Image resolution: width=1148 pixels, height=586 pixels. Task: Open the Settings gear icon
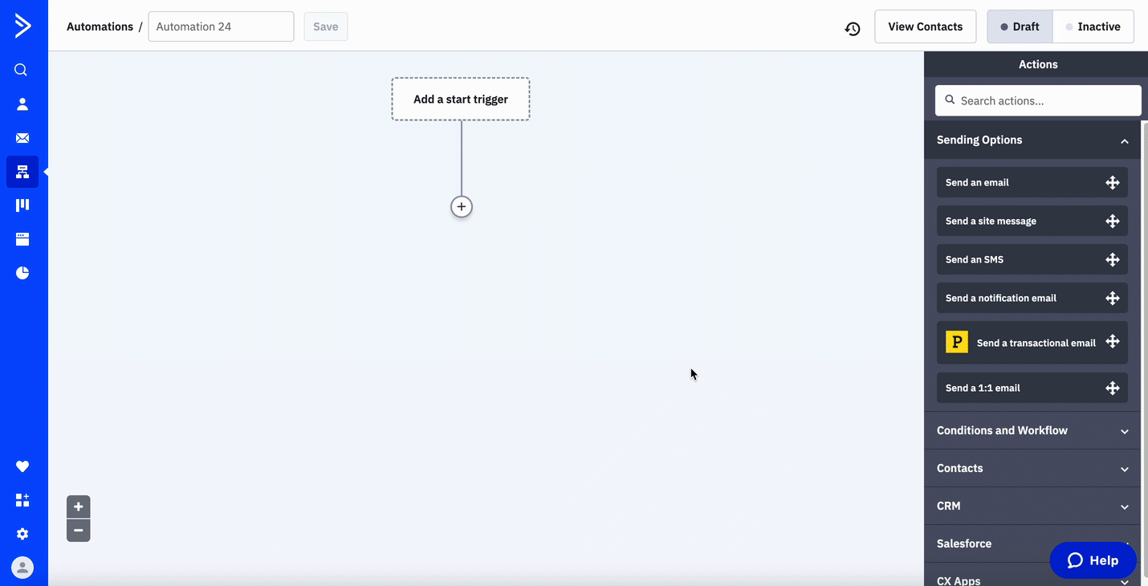[x=22, y=534]
